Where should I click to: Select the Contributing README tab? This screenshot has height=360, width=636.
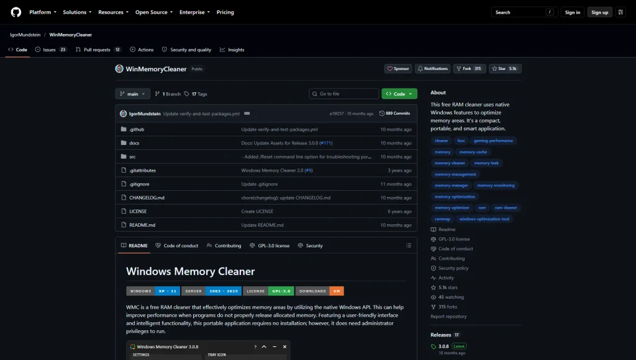tap(224, 245)
